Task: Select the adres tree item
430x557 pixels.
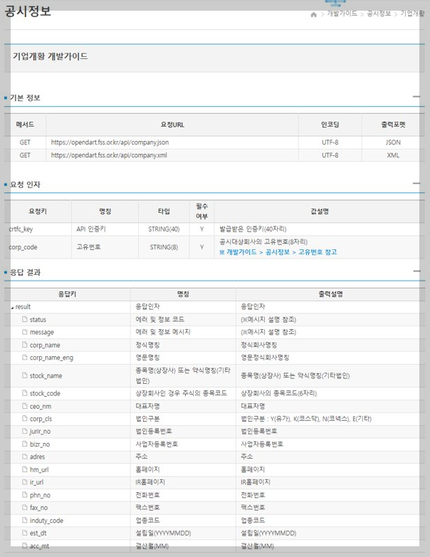Action: coord(37,457)
